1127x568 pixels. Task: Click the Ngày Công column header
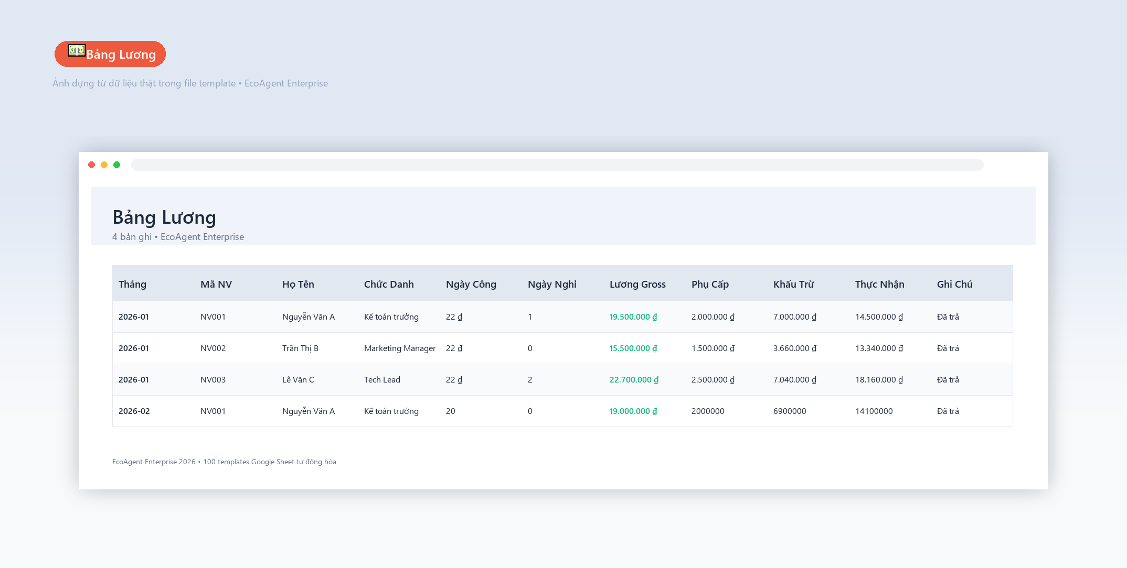pyautogui.click(x=471, y=284)
